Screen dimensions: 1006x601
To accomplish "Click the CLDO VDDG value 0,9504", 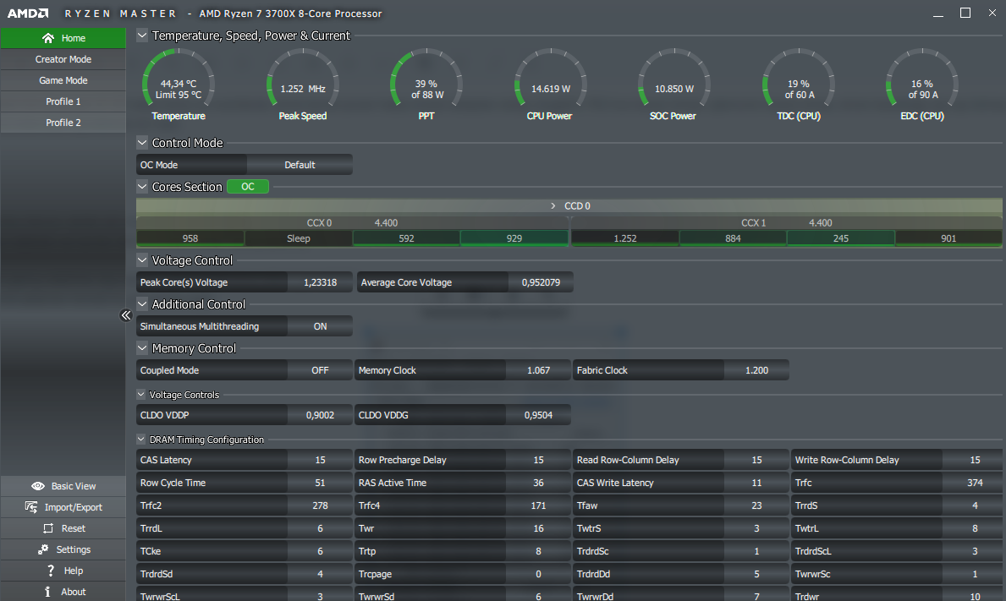I will point(537,415).
